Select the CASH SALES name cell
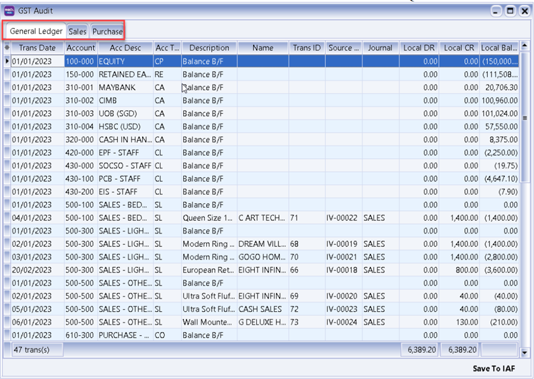Screen dimensions: 534x379 pyautogui.click(x=263, y=309)
